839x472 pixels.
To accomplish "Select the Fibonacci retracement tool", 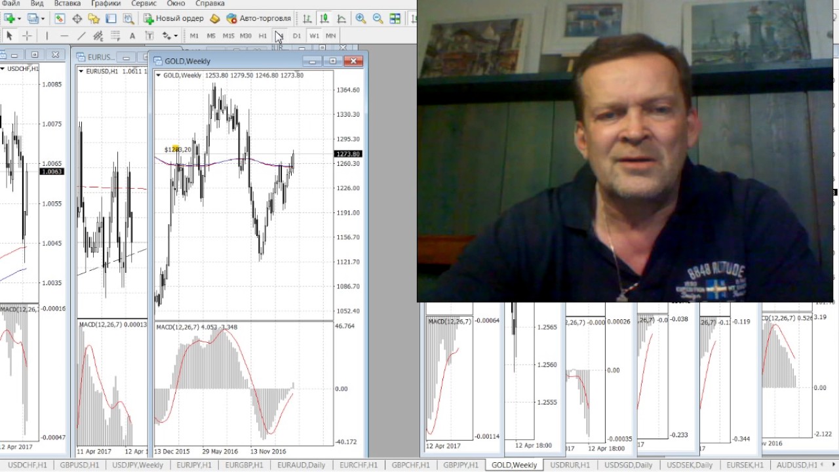I will (115, 35).
